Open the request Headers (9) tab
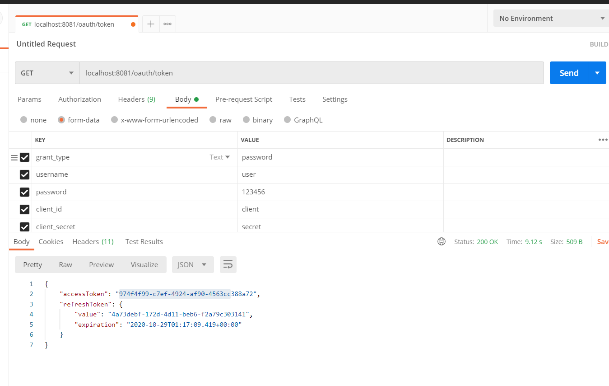Screen dimensions: 609x386 (x=137, y=99)
